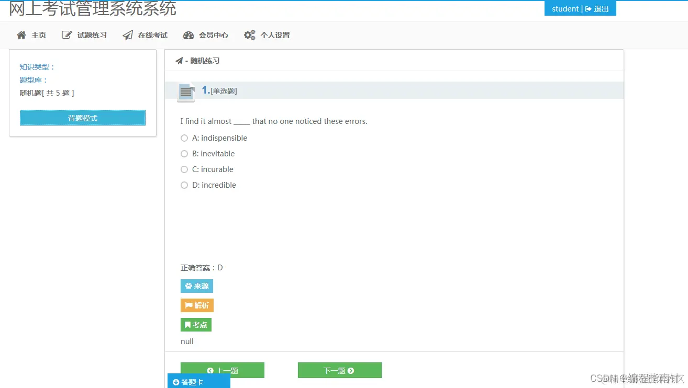Click the paper plane icon beside 随机练习
The height and width of the screenshot is (388, 688).
(x=179, y=61)
